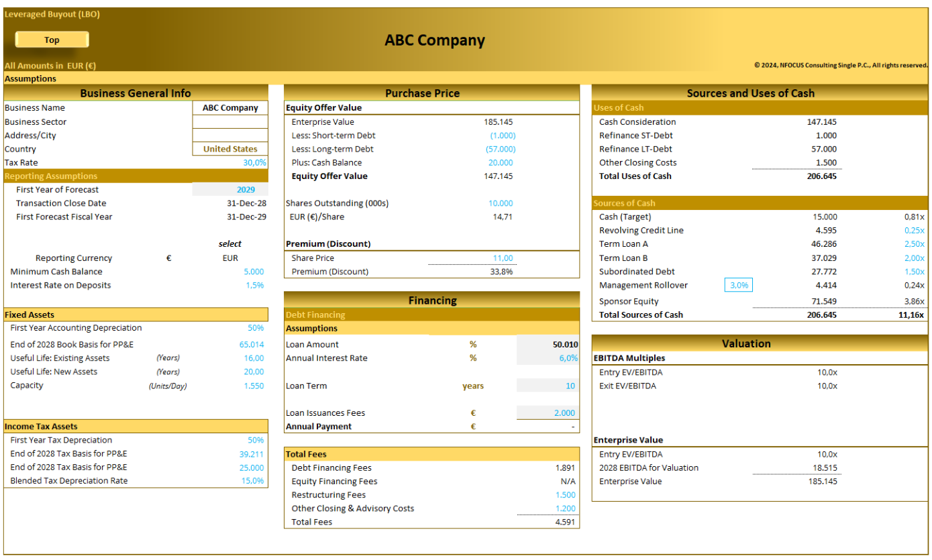Click the Other Closing Costs value 1.500
This screenshot has height=560, width=932.
pyautogui.click(x=826, y=163)
